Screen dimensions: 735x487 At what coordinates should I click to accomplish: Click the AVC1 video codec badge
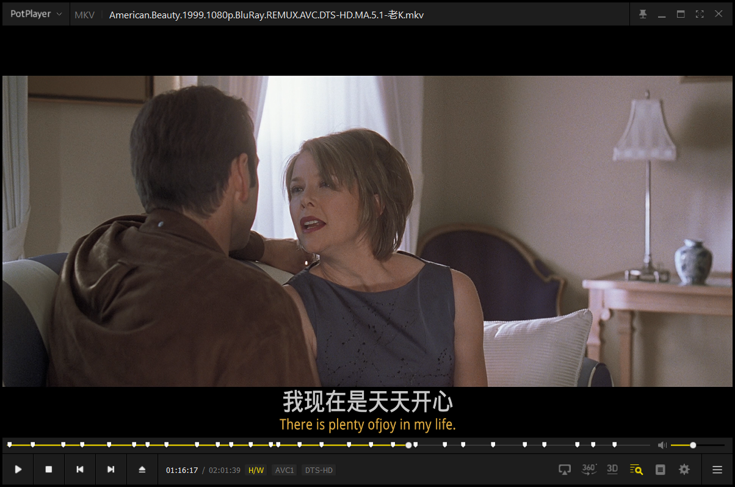pos(284,471)
